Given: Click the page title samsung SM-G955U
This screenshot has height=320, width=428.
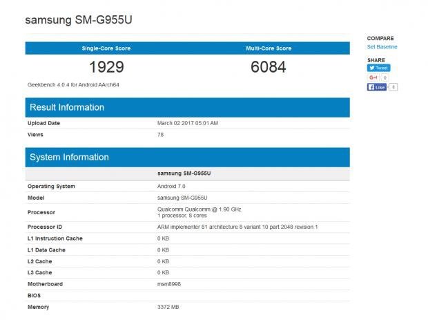Looking at the screenshot, I should click(x=79, y=20).
